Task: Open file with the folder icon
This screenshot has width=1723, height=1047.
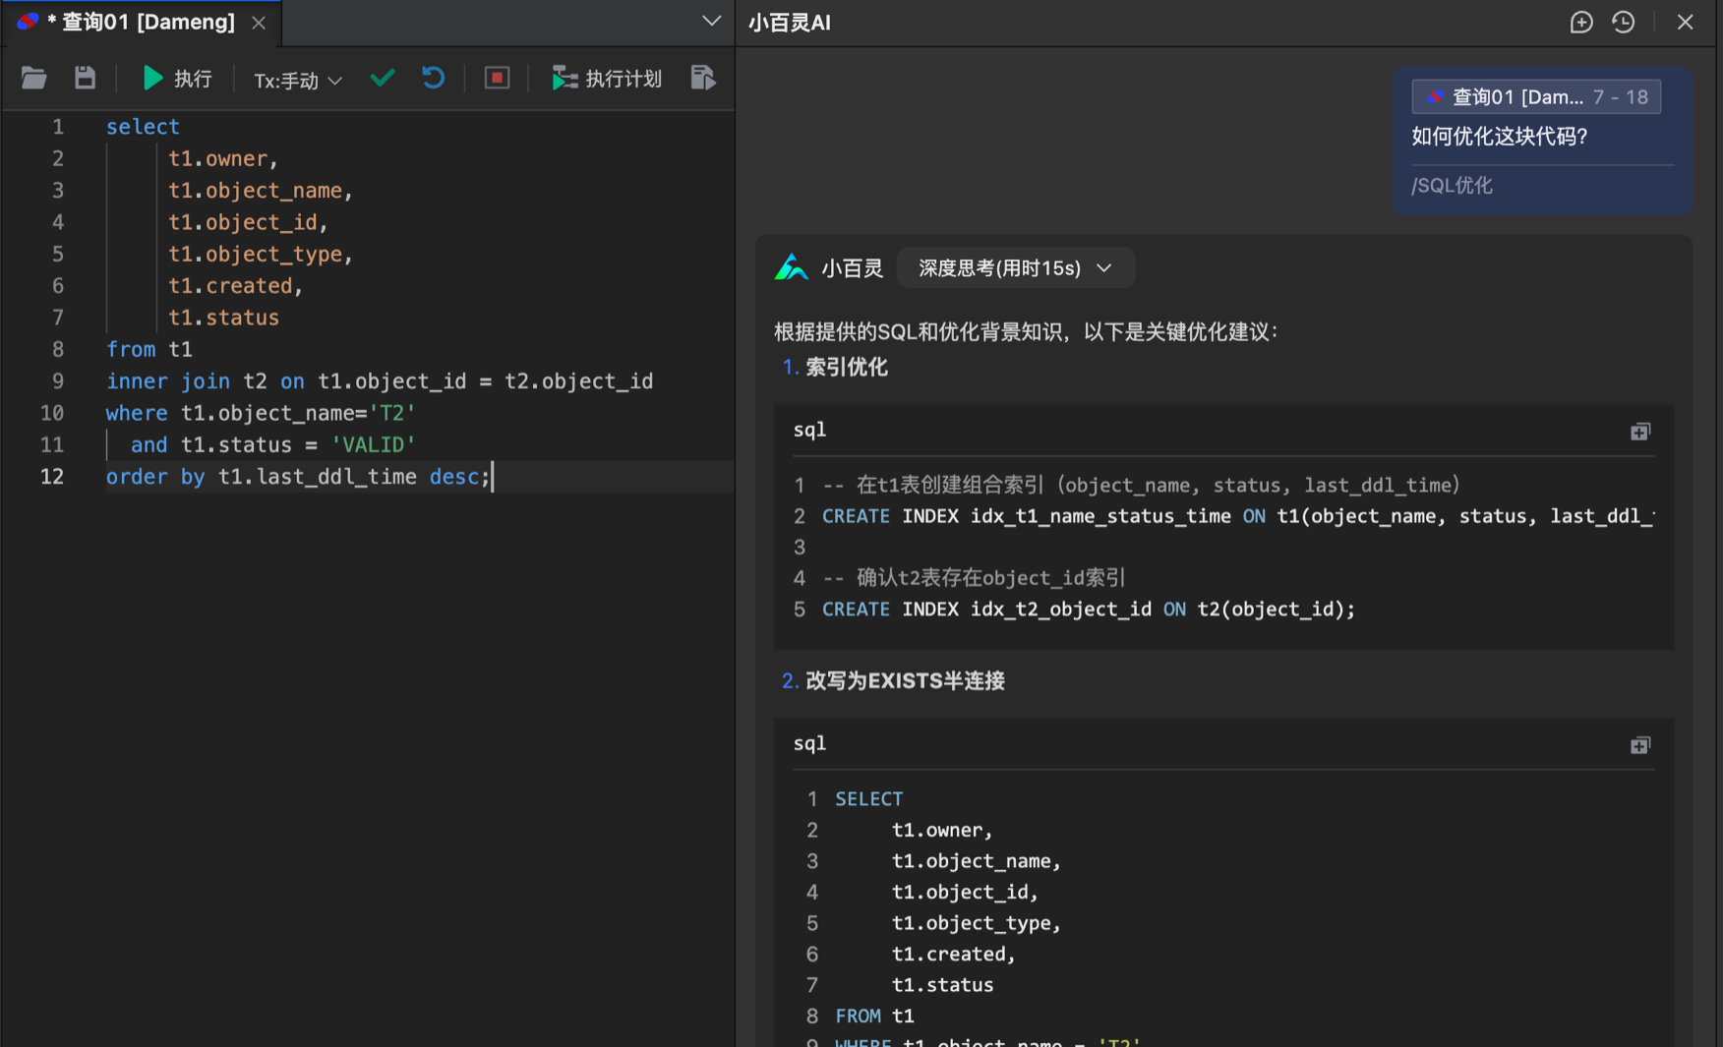Action: point(34,79)
